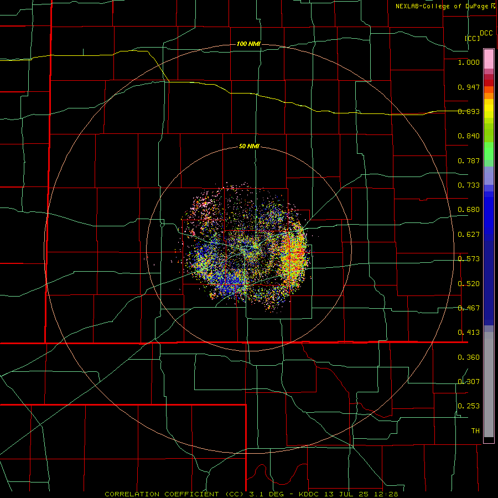The image size is (498, 498).
Task: Click the [CC] units label
Action: pyautogui.click(x=473, y=38)
